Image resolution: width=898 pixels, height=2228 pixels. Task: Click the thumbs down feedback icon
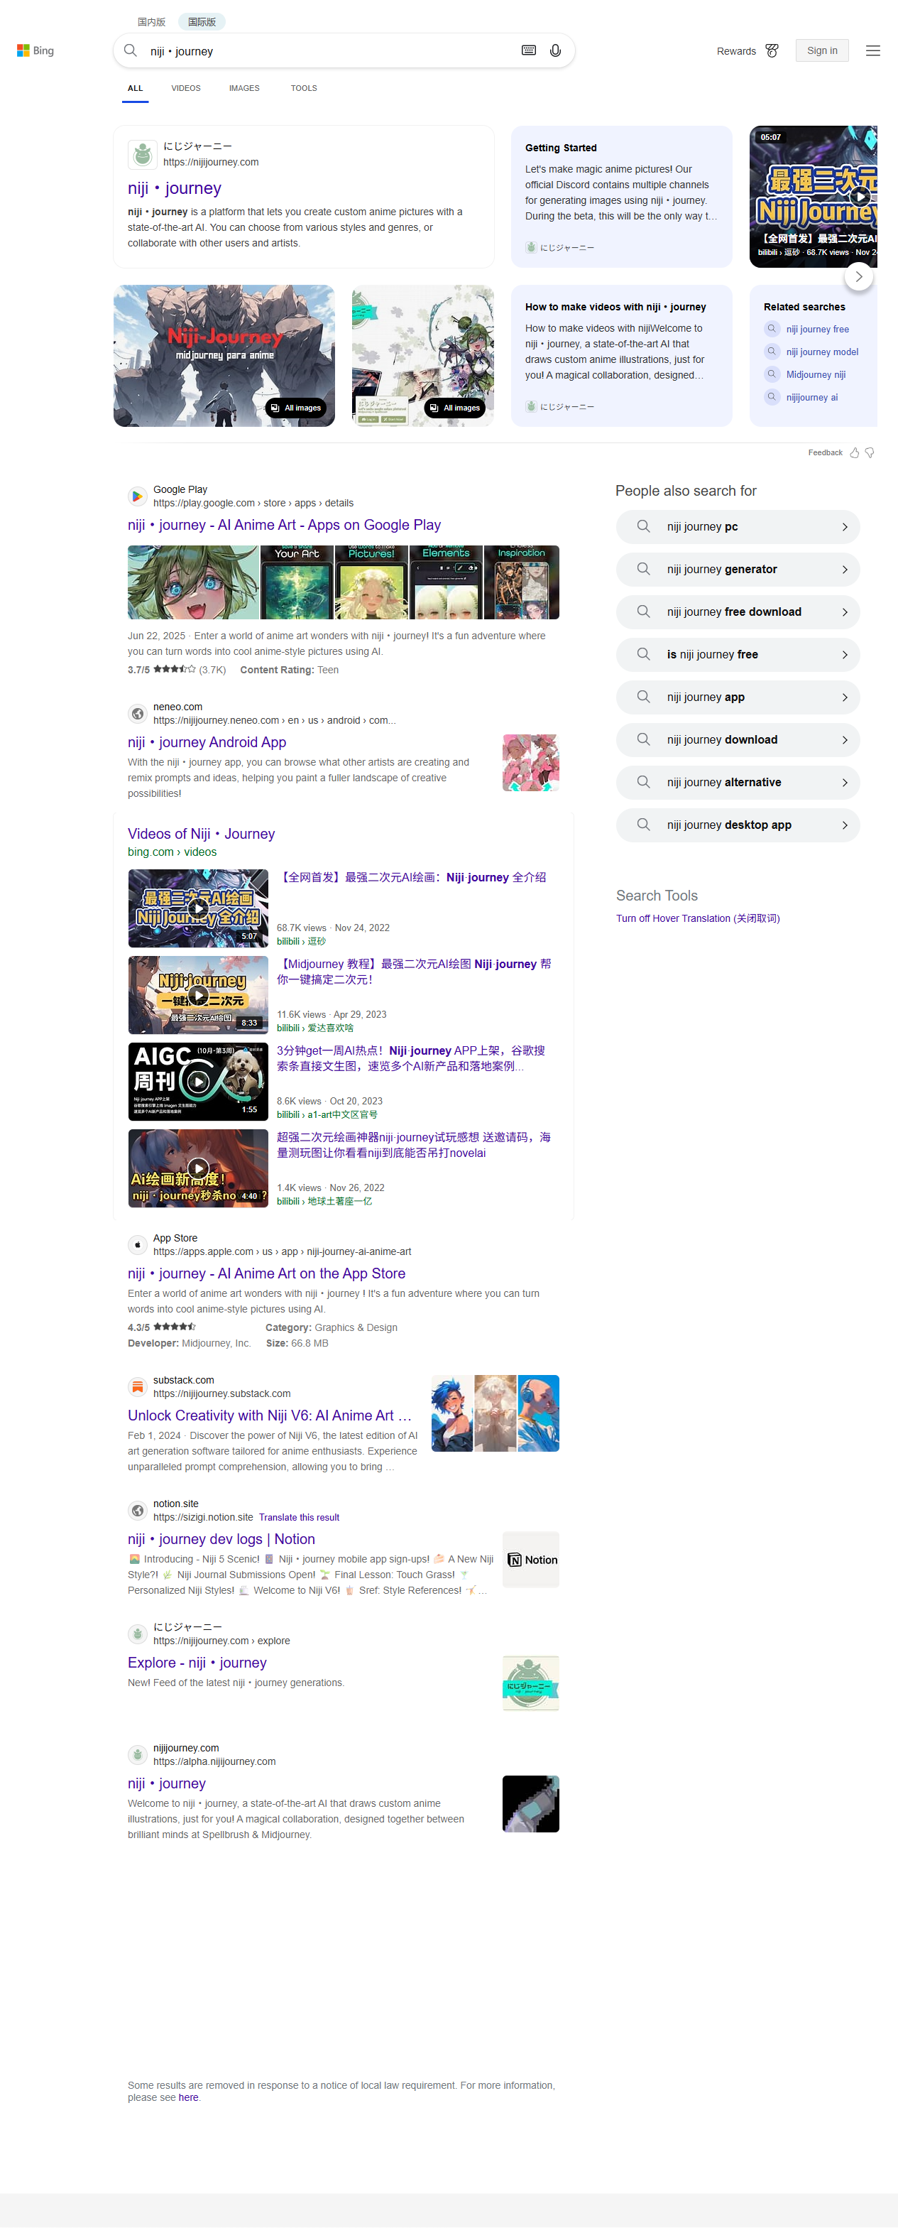click(x=870, y=452)
